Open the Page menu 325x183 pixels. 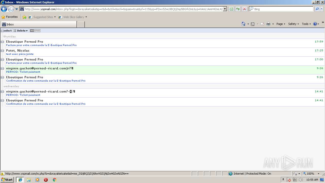tap(281, 24)
